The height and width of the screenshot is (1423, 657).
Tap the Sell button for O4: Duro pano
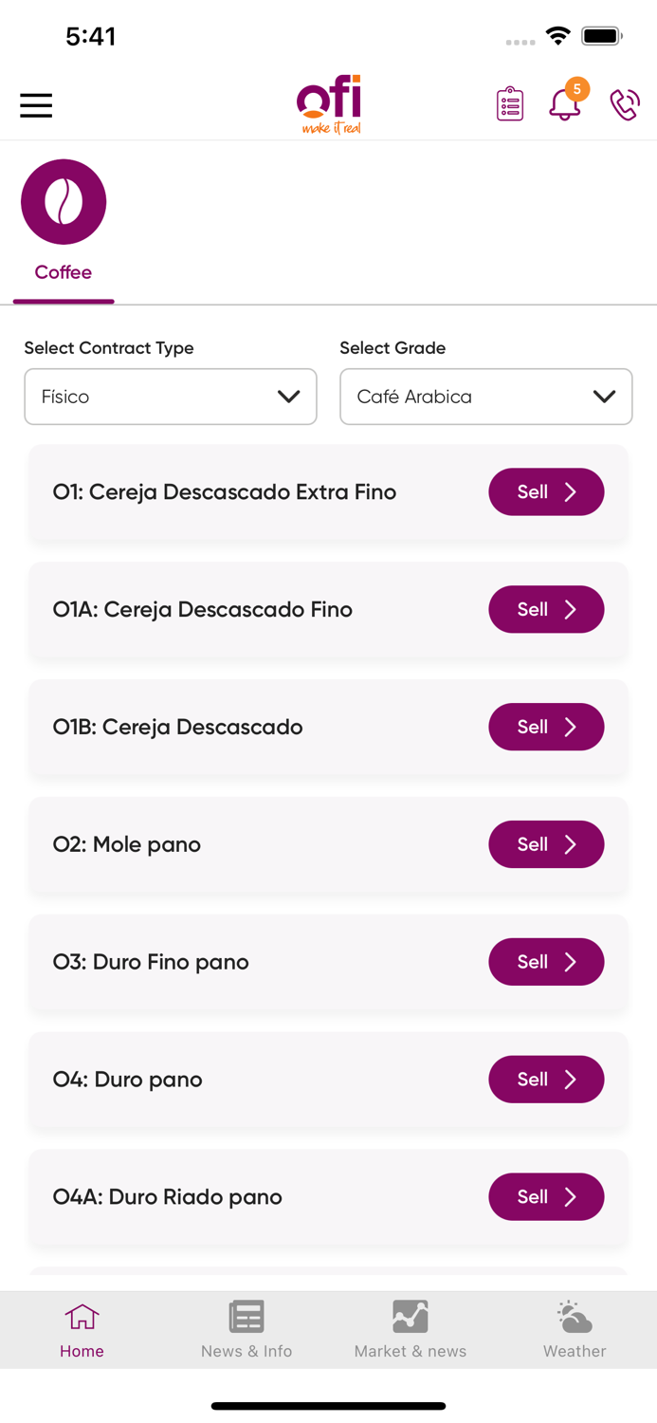(546, 1079)
